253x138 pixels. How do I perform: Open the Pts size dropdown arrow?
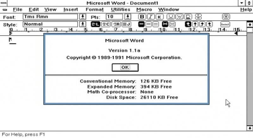point(128,17)
